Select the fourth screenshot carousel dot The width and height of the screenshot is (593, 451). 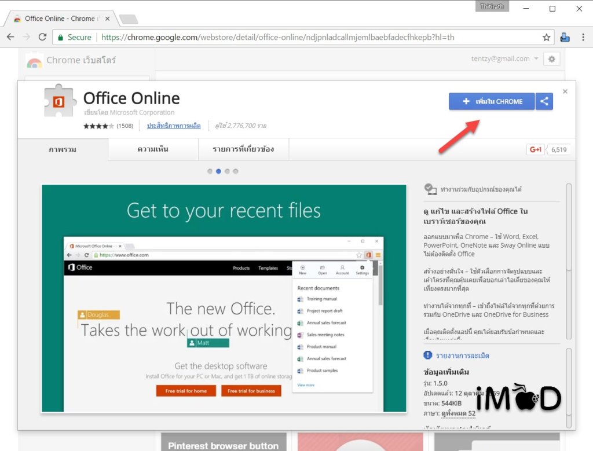(236, 171)
